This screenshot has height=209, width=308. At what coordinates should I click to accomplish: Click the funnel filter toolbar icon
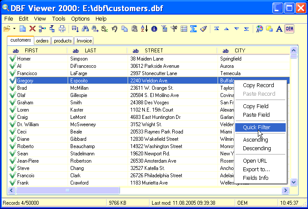coord(164,29)
